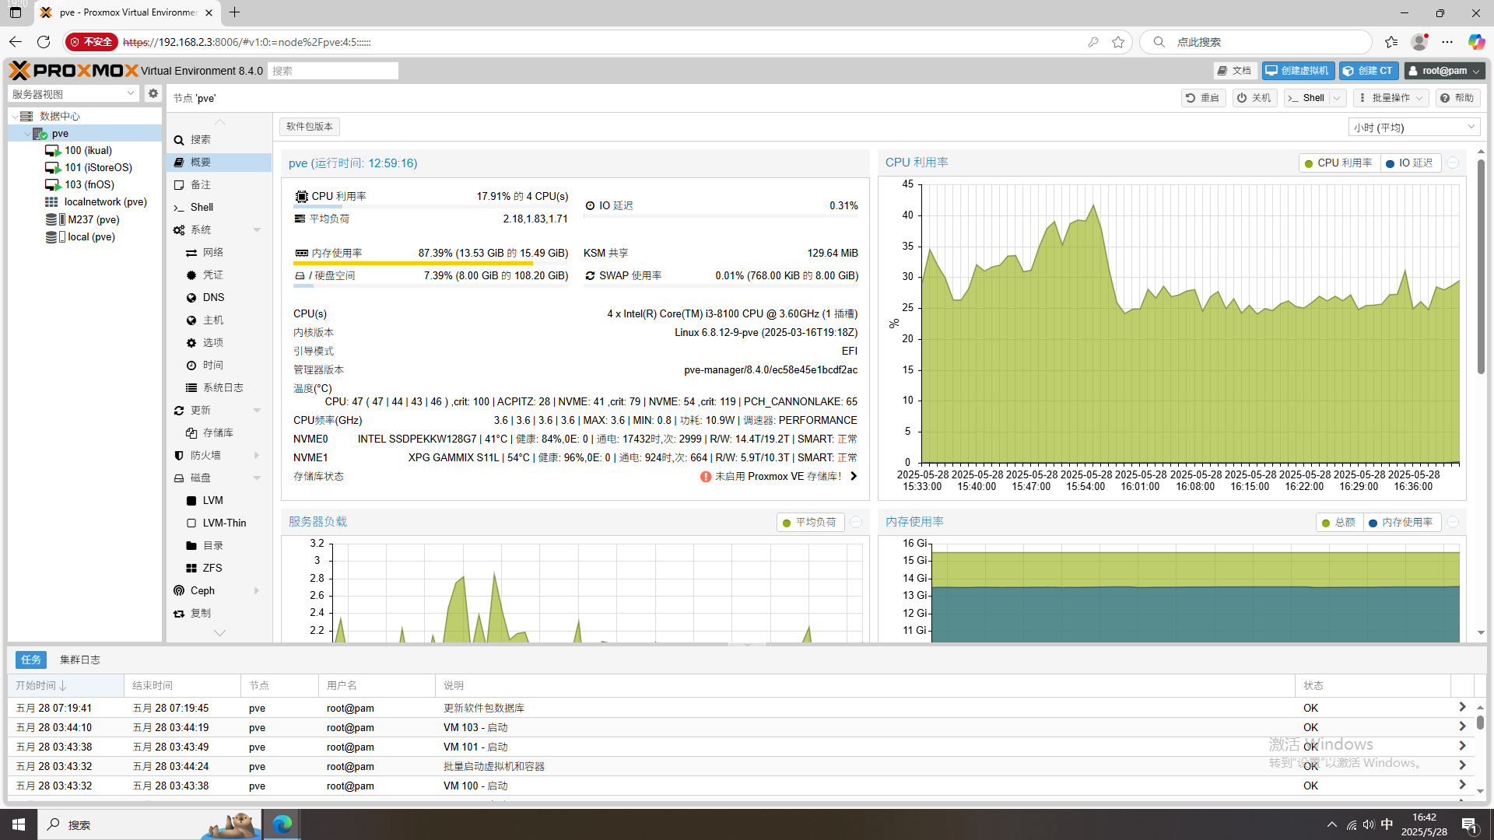Screen dimensions: 1494x840
Task: Open the Ceph menu item
Action: click(202, 590)
